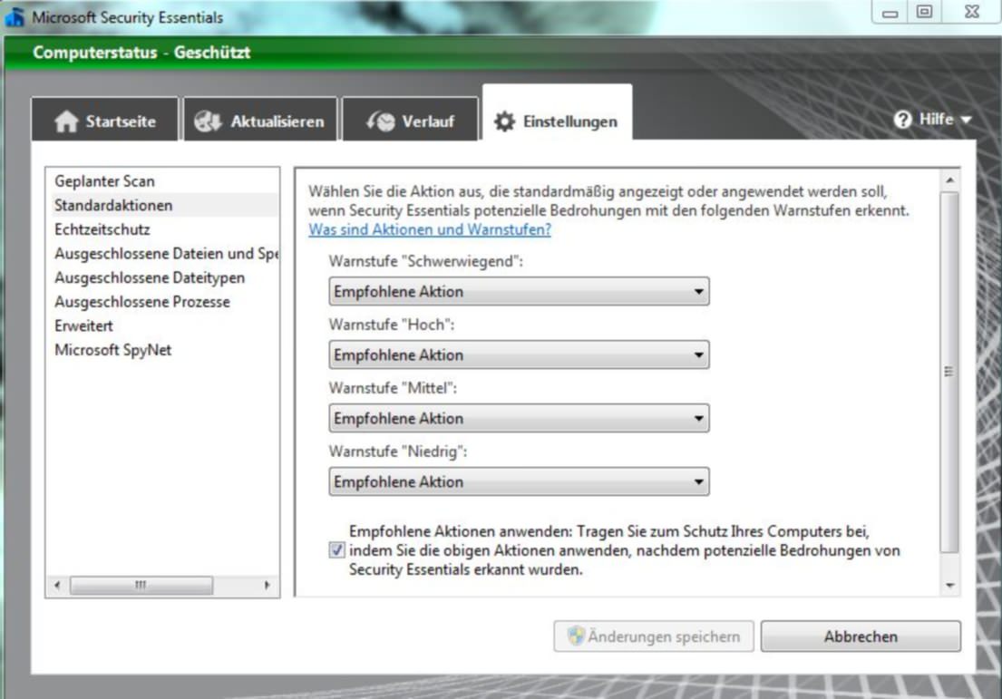Click the left arrow of sidebar horizontal scrollbar
Viewport: 1002px width, 699px height.
(57, 586)
